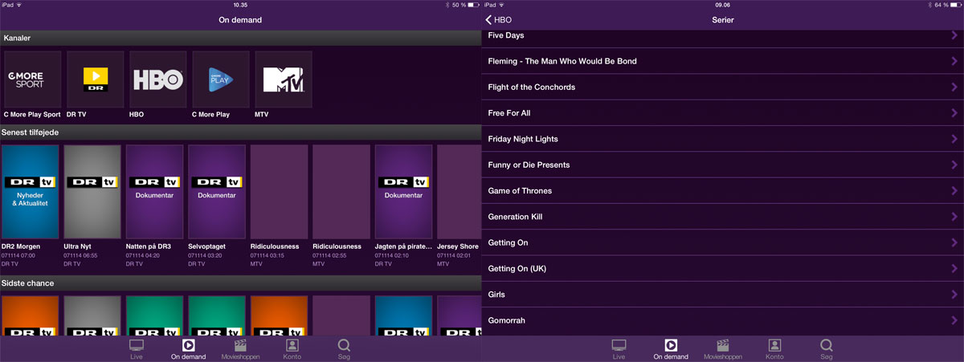Open Flight of the Conchords chevron

coord(954,87)
